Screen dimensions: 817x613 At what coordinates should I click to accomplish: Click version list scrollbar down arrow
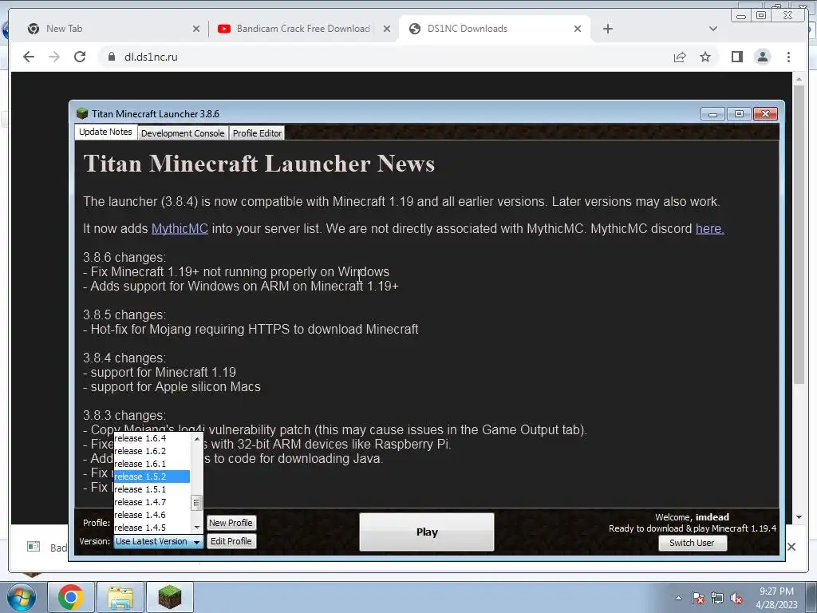[x=196, y=527]
